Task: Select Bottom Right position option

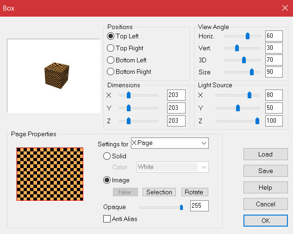Action: (x=111, y=72)
